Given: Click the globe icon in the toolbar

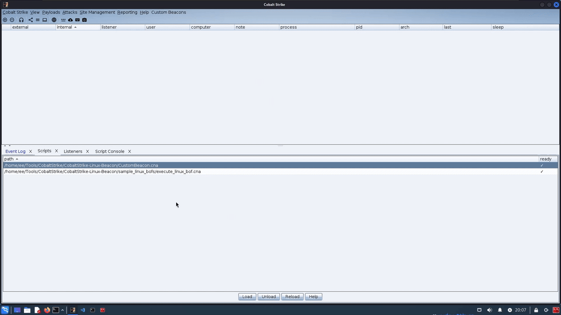Looking at the screenshot, I should point(54,20).
